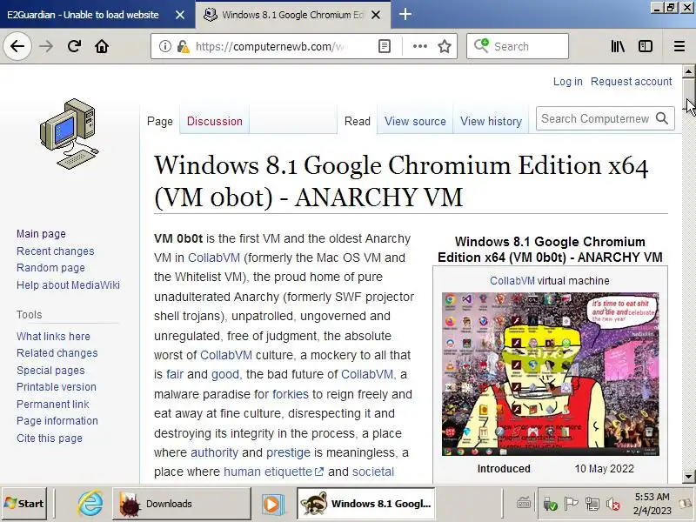Screen dimensions: 696x522
Task: Click the muted volume tray icon
Action: point(612,505)
